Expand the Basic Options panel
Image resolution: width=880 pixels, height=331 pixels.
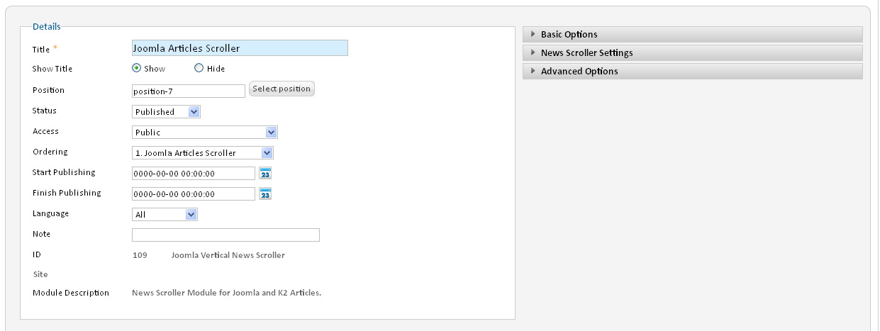[x=693, y=34]
